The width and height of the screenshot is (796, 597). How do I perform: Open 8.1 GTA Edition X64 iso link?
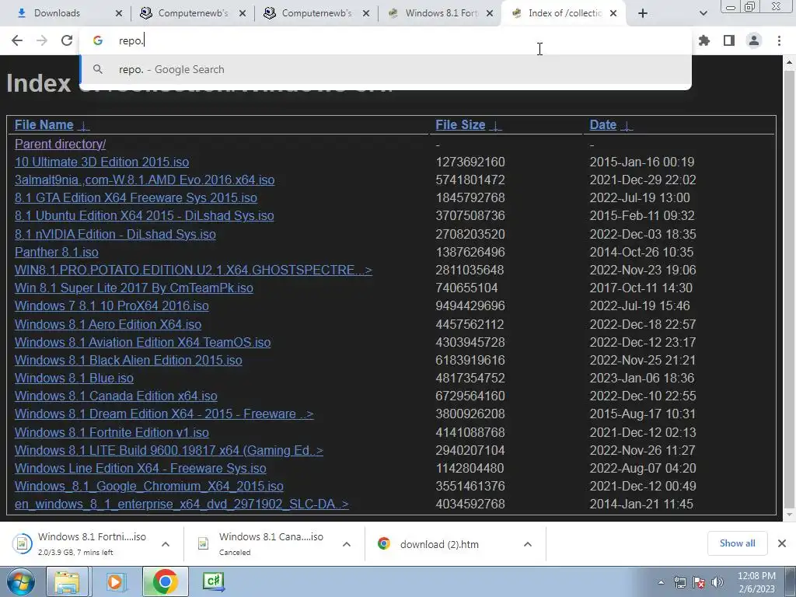[x=135, y=198]
